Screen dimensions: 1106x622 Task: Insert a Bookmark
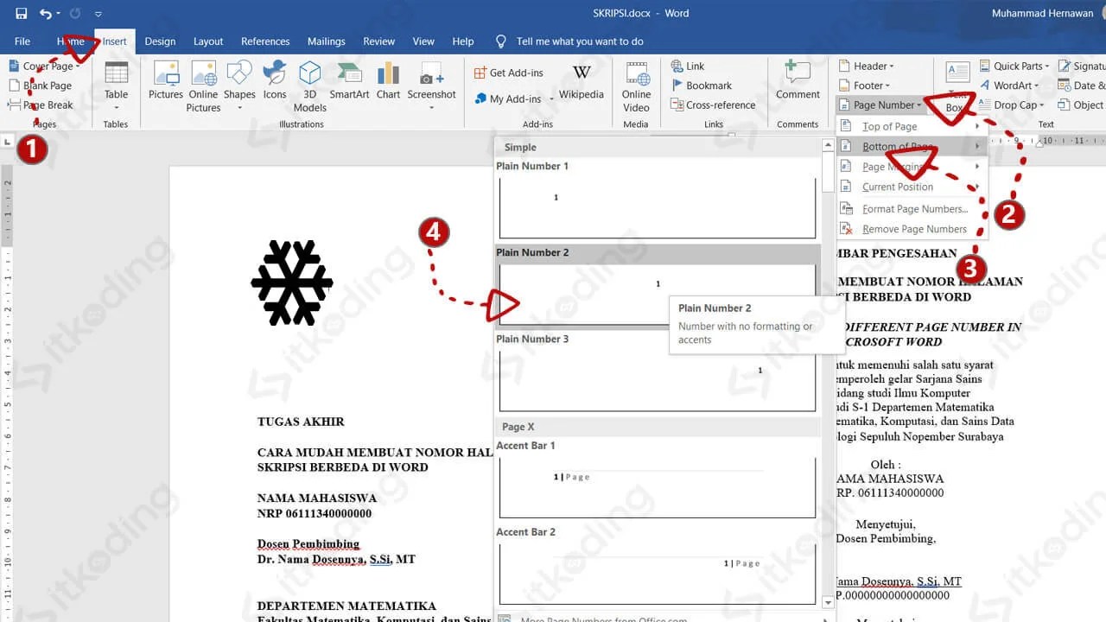(702, 86)
